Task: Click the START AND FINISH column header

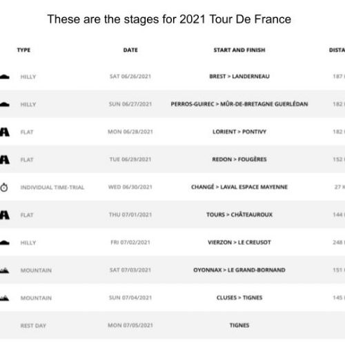Action: (x=239, y=50)
